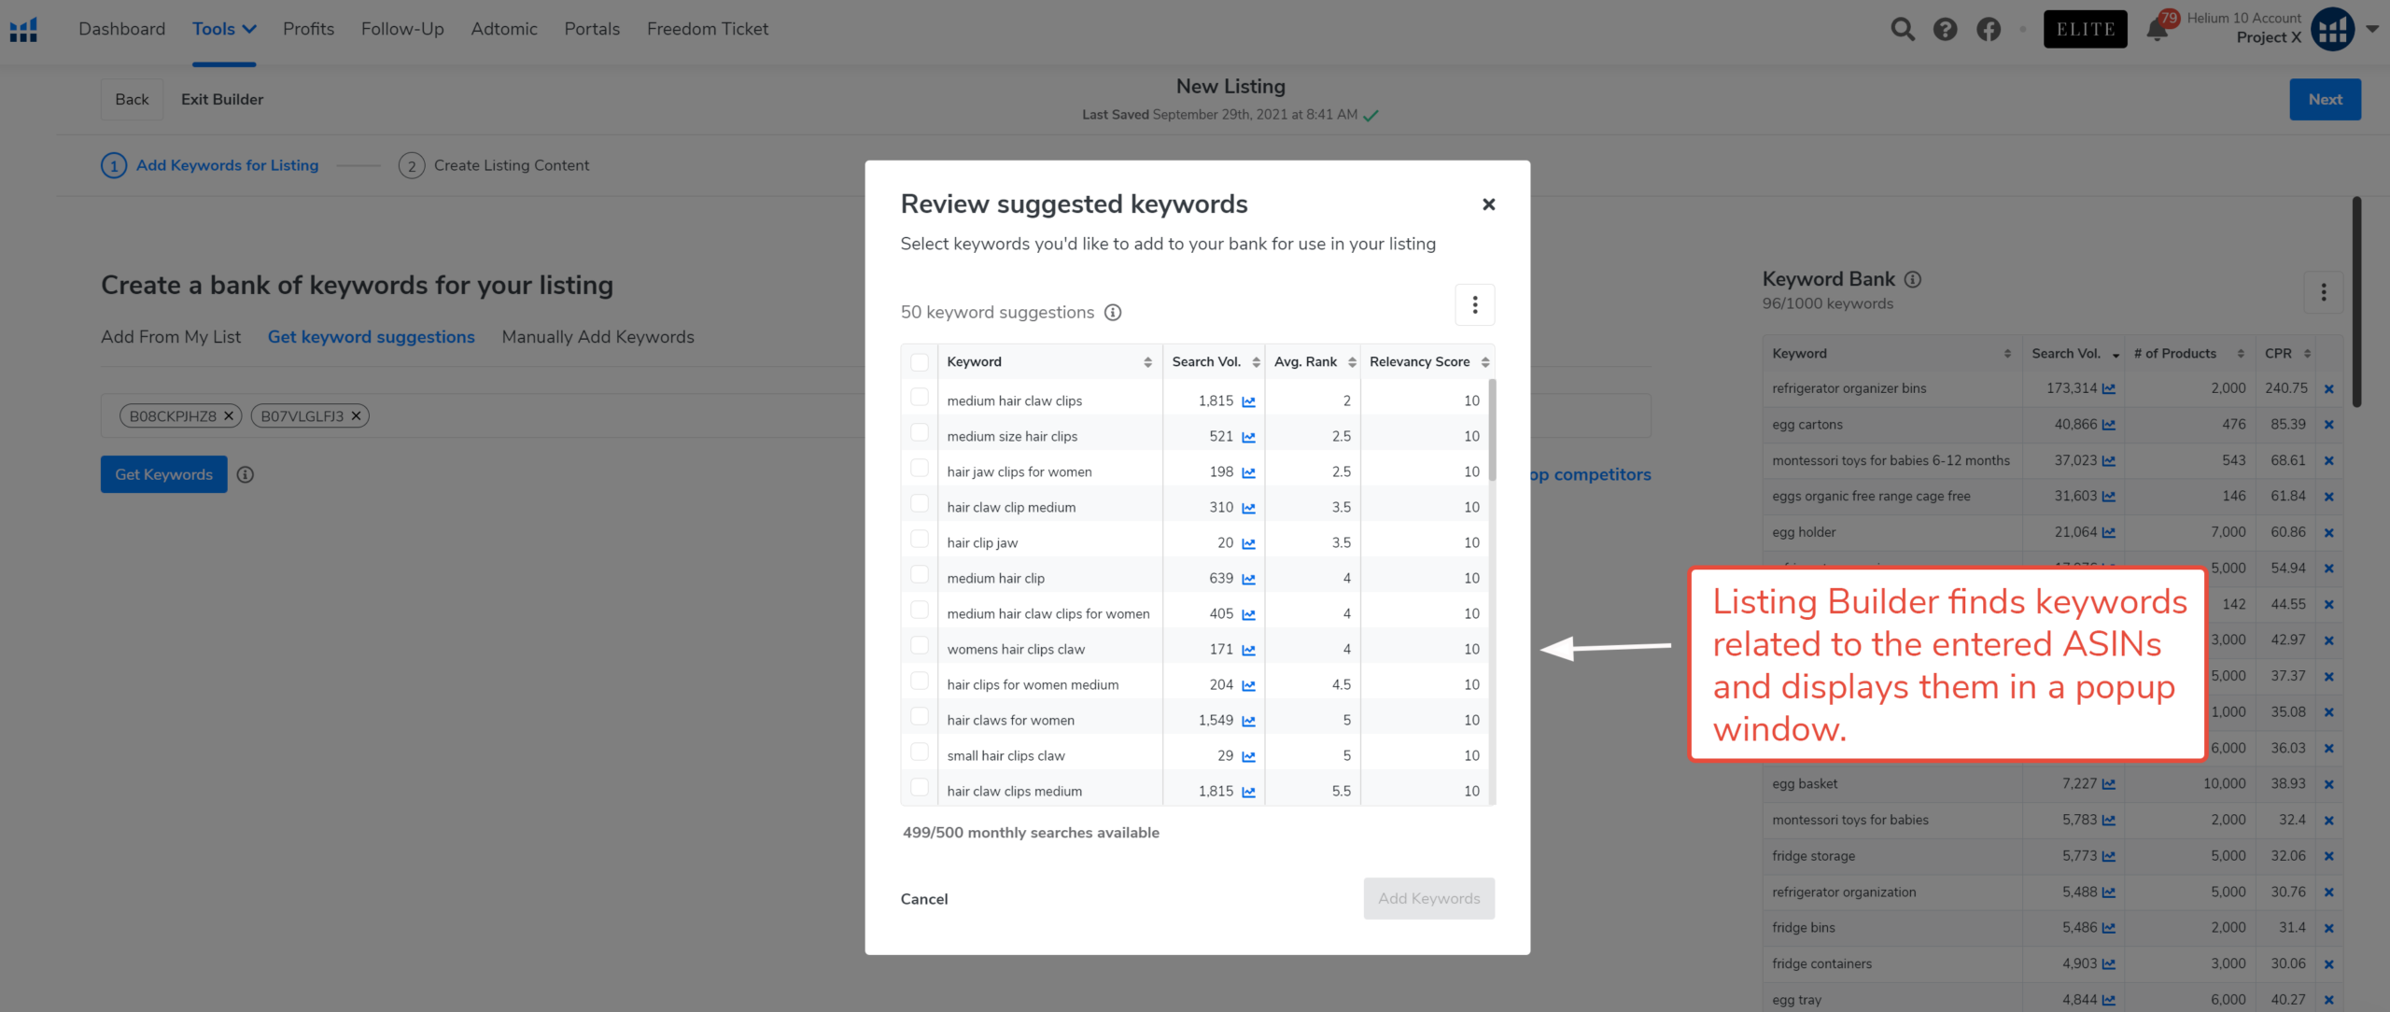Image resolution: width=2390 pixels, height=1012 pixels.
Task: Tick checkbox for hair claws for women
Action: tap(920, 717)
